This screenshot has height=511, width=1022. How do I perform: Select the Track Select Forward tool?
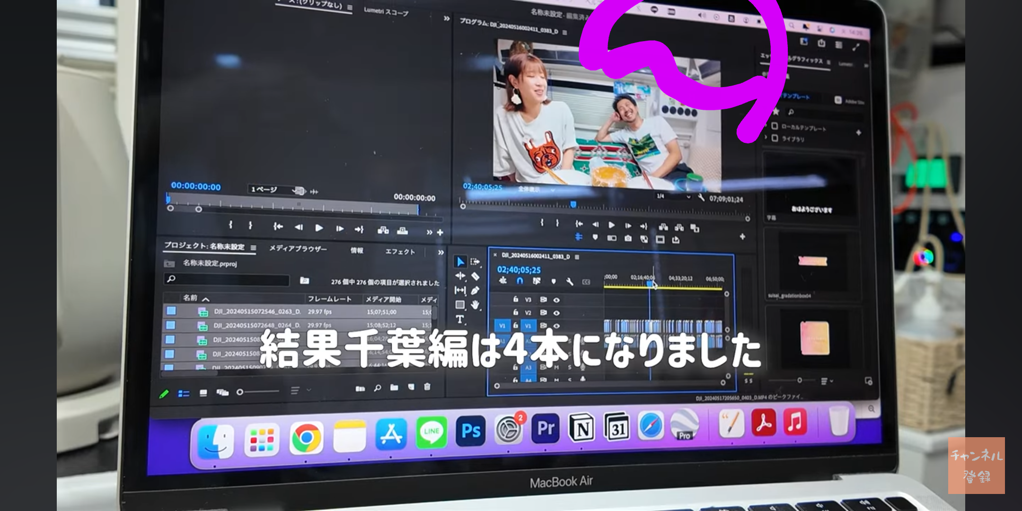pos(475,262)
